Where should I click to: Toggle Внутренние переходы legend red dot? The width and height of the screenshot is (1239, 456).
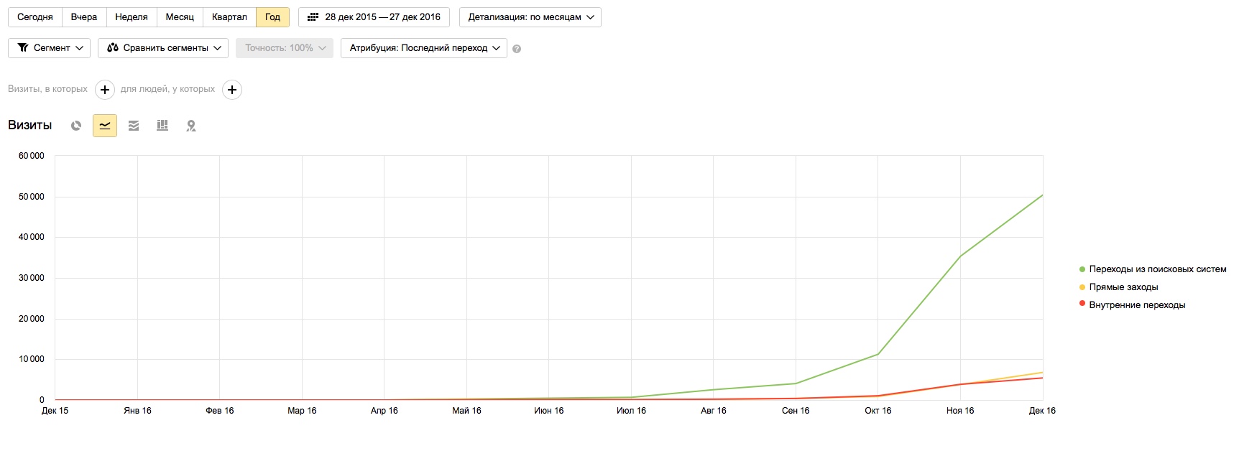coord(1082,304)
